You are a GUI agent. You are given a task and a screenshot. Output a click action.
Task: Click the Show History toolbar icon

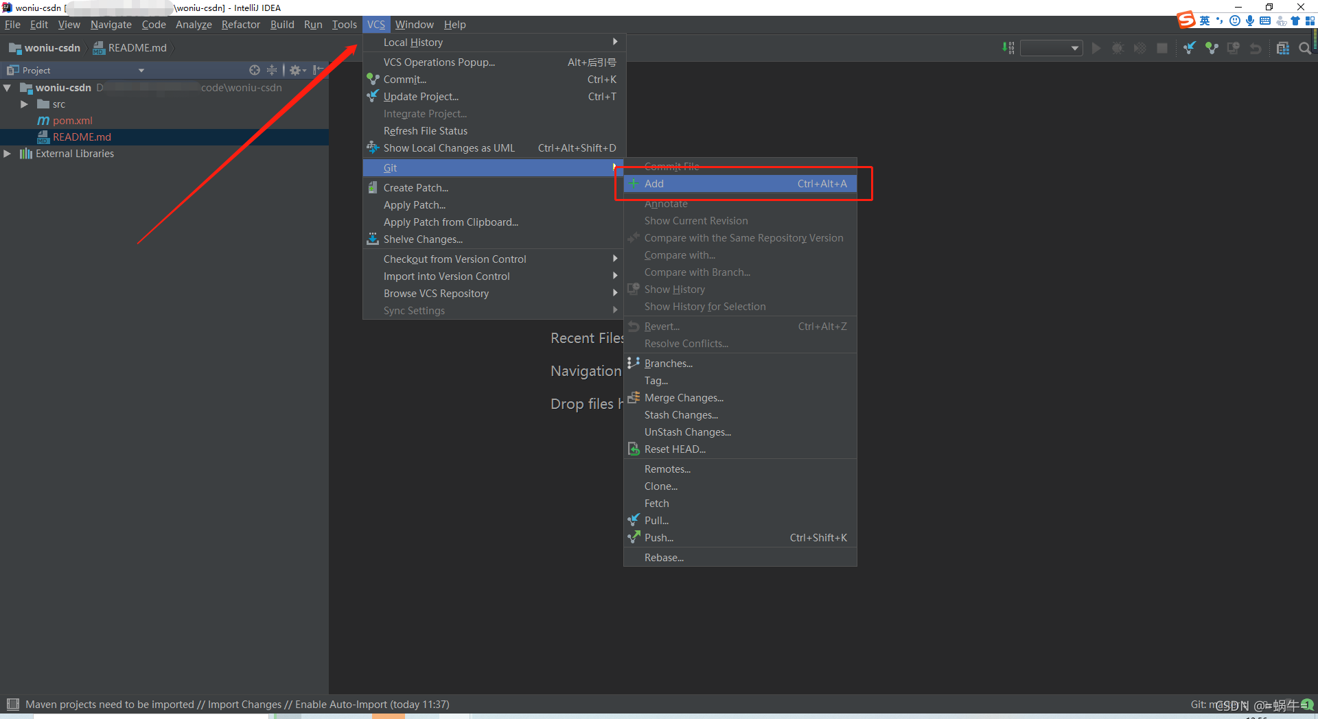pyautogui.click(x=1234, y=48)
